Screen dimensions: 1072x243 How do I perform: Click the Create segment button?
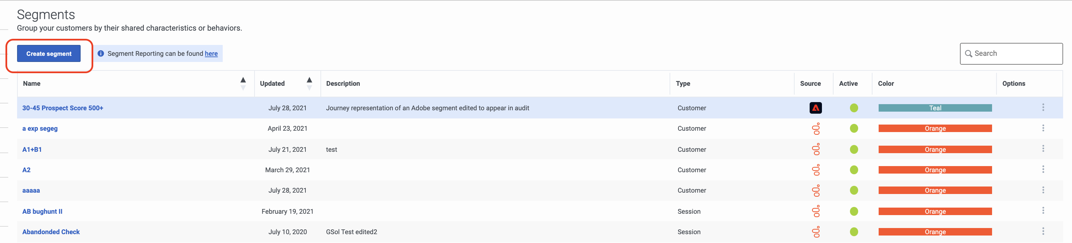49,53
